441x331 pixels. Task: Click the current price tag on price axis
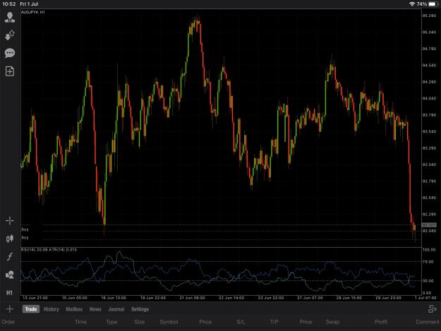click(x=429, y=225)
